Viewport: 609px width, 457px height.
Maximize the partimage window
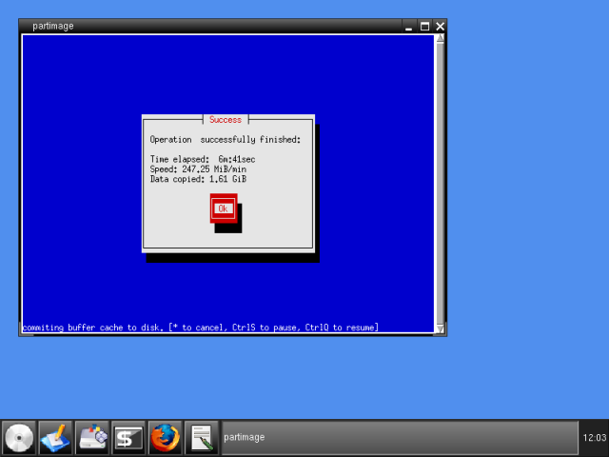(x=424, y=27)
